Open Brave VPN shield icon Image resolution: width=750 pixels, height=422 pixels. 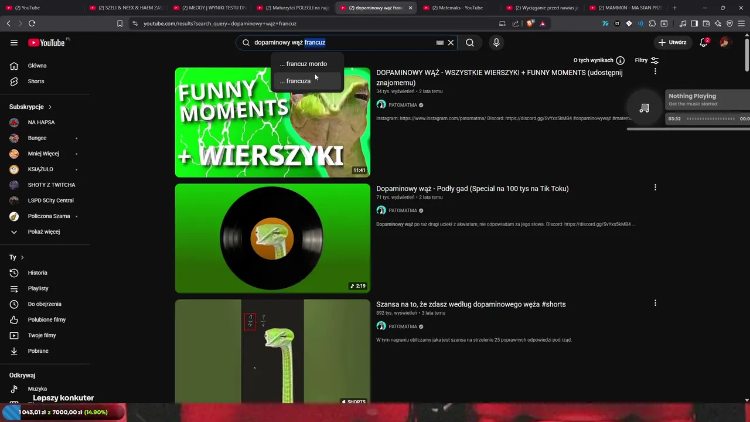tap(729, 23)
